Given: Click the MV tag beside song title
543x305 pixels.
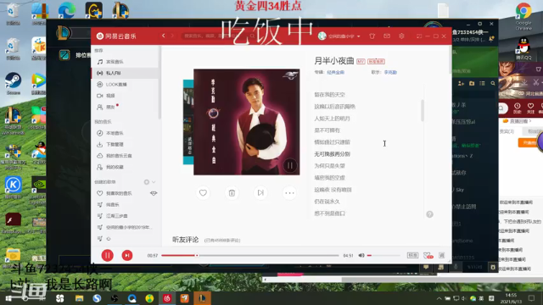Looking at the screenshot, I should point(361,61).
